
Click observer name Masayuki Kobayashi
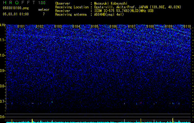[111, 3]
